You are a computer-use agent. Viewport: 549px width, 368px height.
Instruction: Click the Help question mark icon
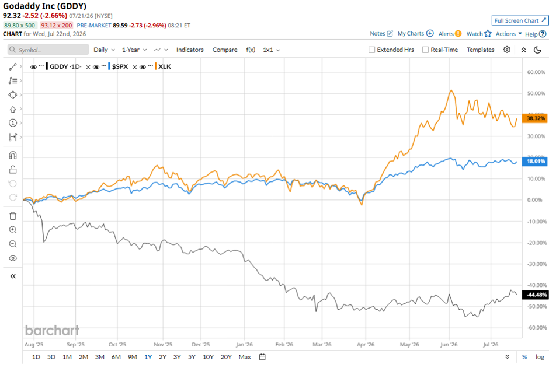(x=543, y=34)
